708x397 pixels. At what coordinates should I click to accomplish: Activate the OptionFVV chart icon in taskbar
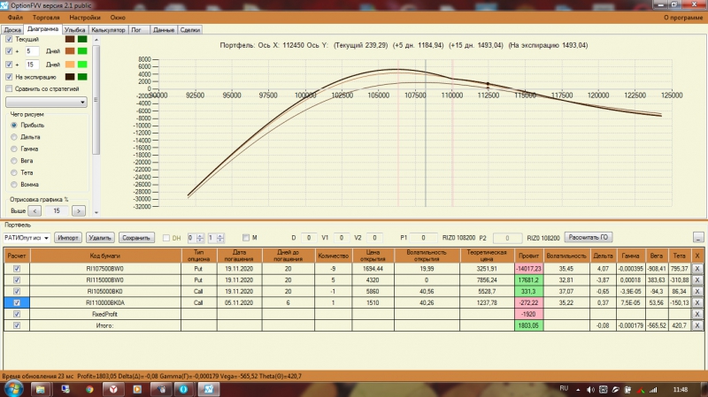(209, 389)
